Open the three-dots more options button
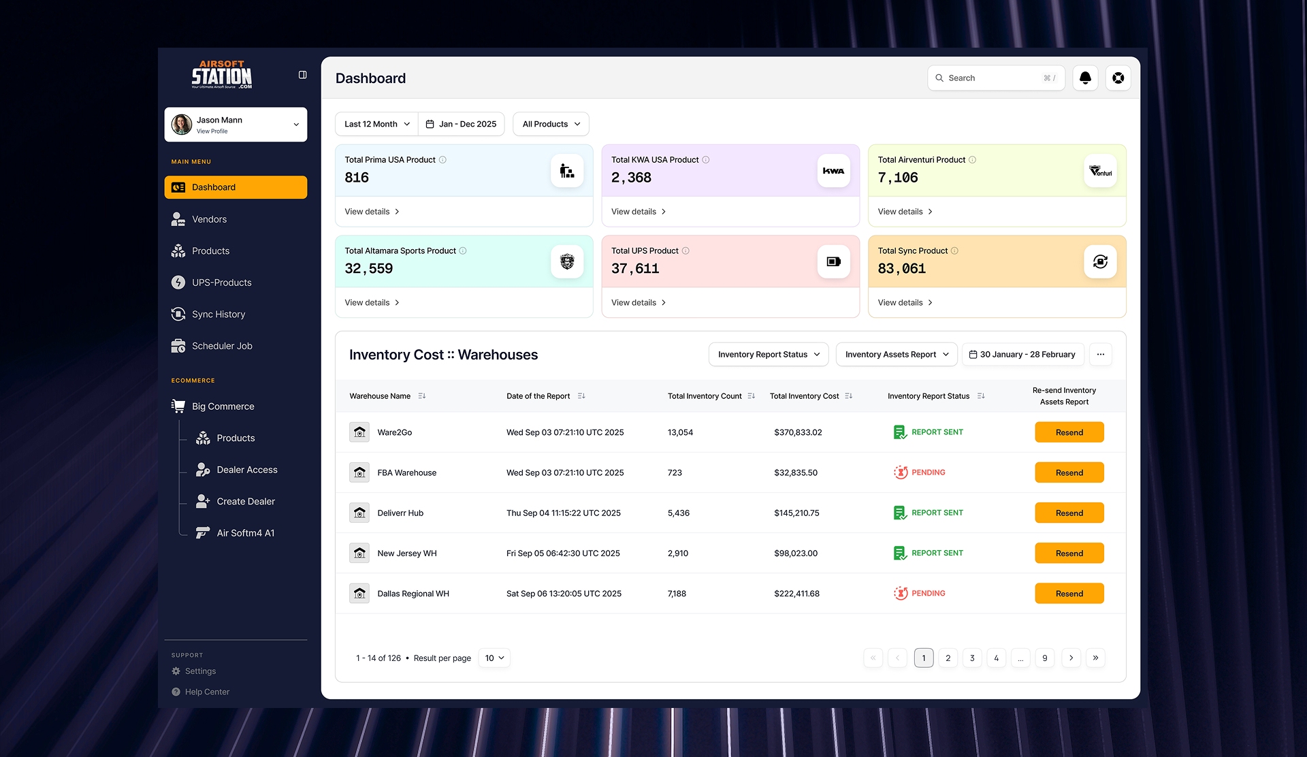This screenshot has height=757, width=1307. pyautogui.click(x=1101, y=355)
